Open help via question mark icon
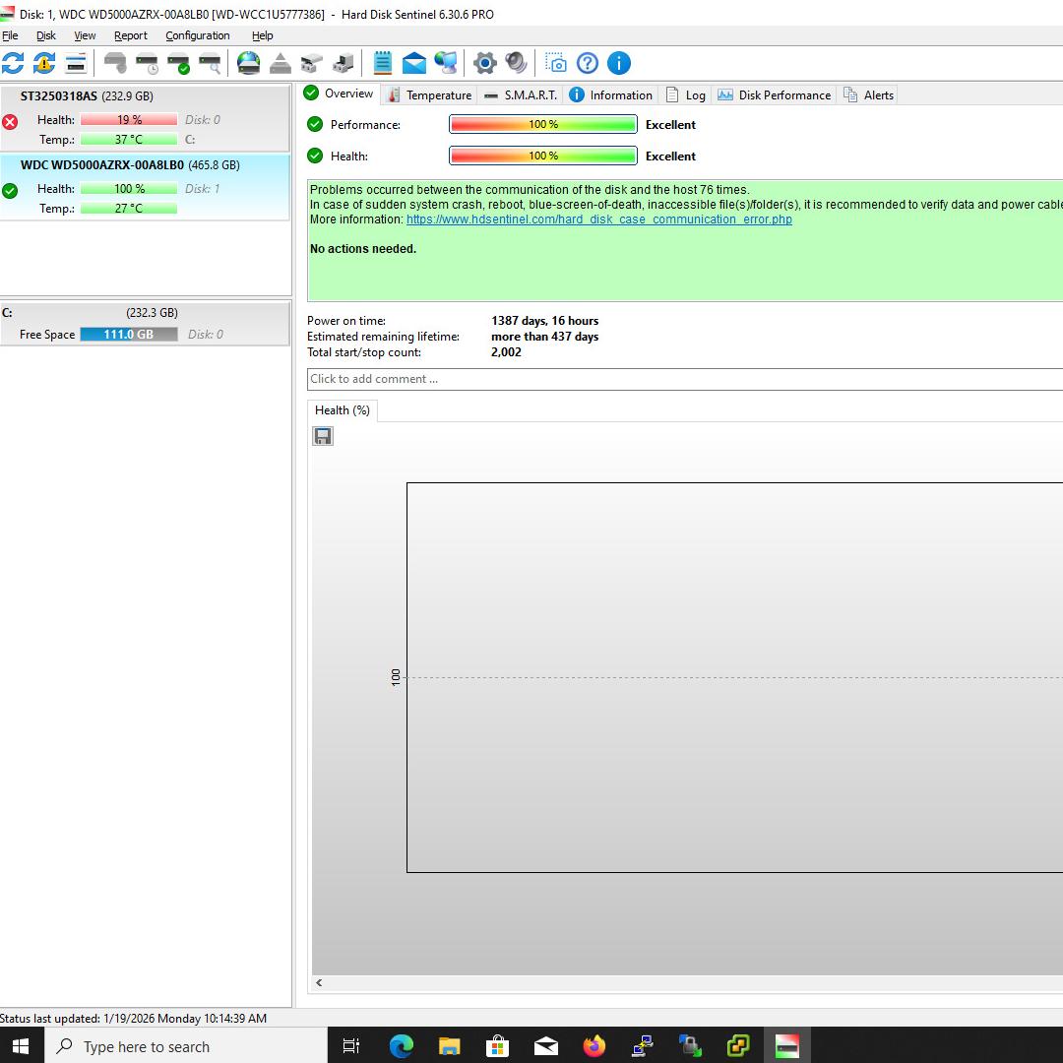This screenshot has height=1063, width=1063. point(588,63)
